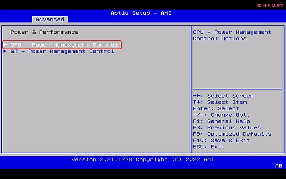Click the 30 FPS MJPG overlay label
Viewport: 286px width, 179px height.
[x=270, y=6]
